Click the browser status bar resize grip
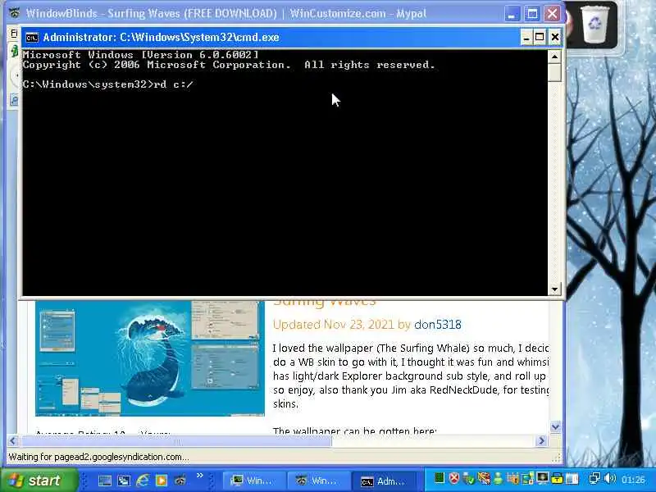656x492 pixels. point(557,458)
